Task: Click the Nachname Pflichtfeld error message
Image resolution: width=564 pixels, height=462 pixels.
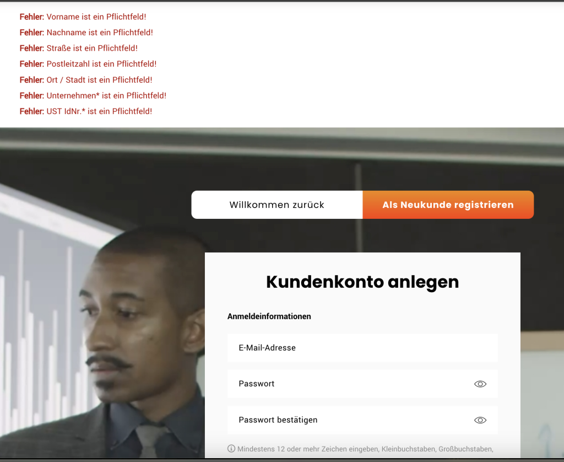Action: 86,33
